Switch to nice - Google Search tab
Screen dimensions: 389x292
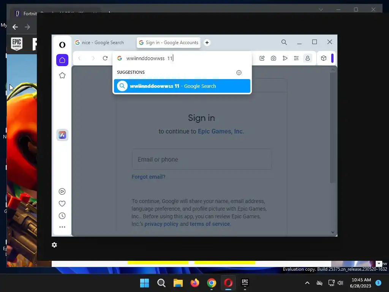(x=103, y=43)
